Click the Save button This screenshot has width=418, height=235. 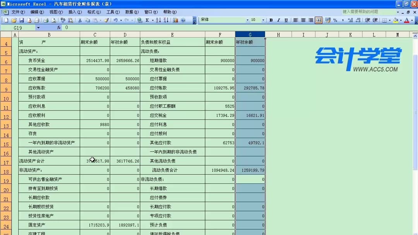click(x=21, y=20)
